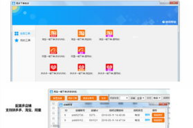
Task: Open Pinduoduo heart tool with orange band icon
Action: pyautogui.click(x=81, y=67)
